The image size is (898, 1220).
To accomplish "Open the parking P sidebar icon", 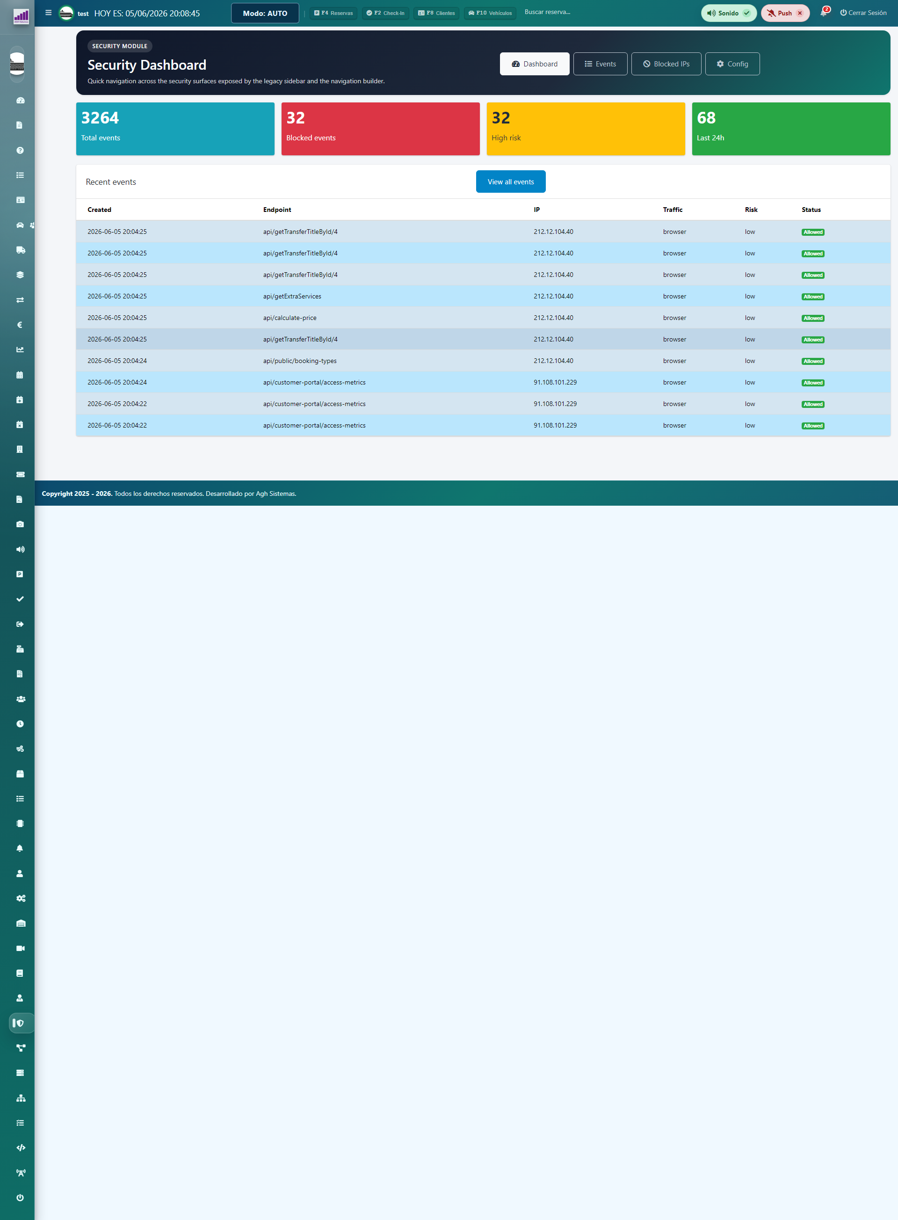I will click(x=20, y=574).
